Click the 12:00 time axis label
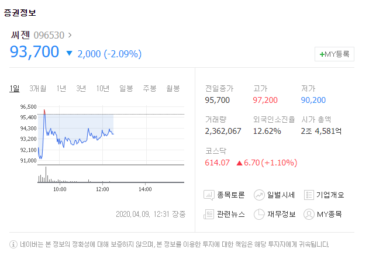 102,189
